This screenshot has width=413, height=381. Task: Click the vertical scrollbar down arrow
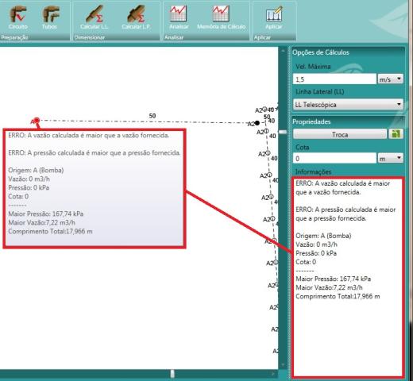coord(283,365)
